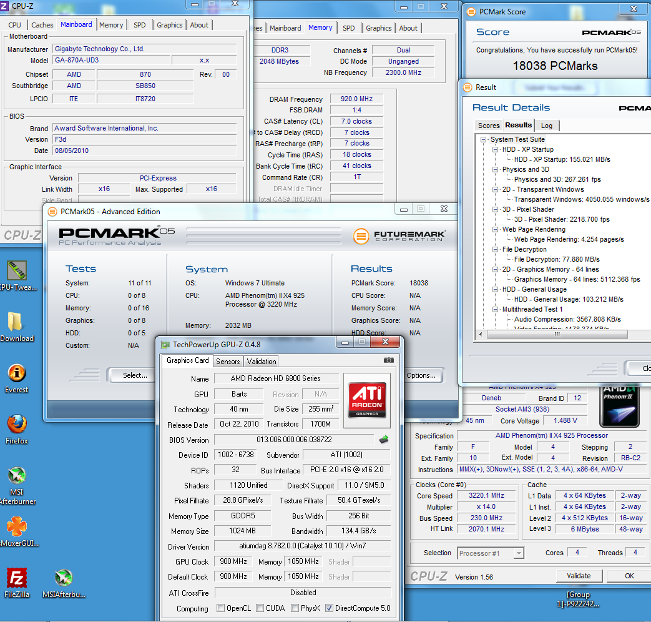Launch Firefox from the desktop
This screenshot has height=622, width=651.
17,429
